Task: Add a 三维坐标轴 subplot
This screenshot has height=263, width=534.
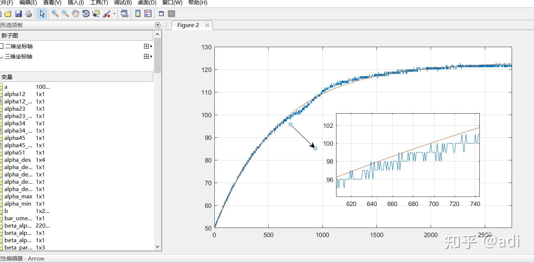Action: [18, 57]
